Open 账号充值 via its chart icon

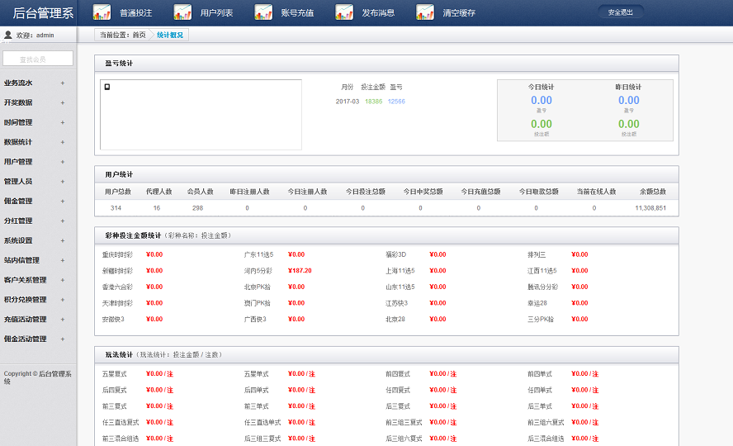pyautogui.click(x=263, y=12)
